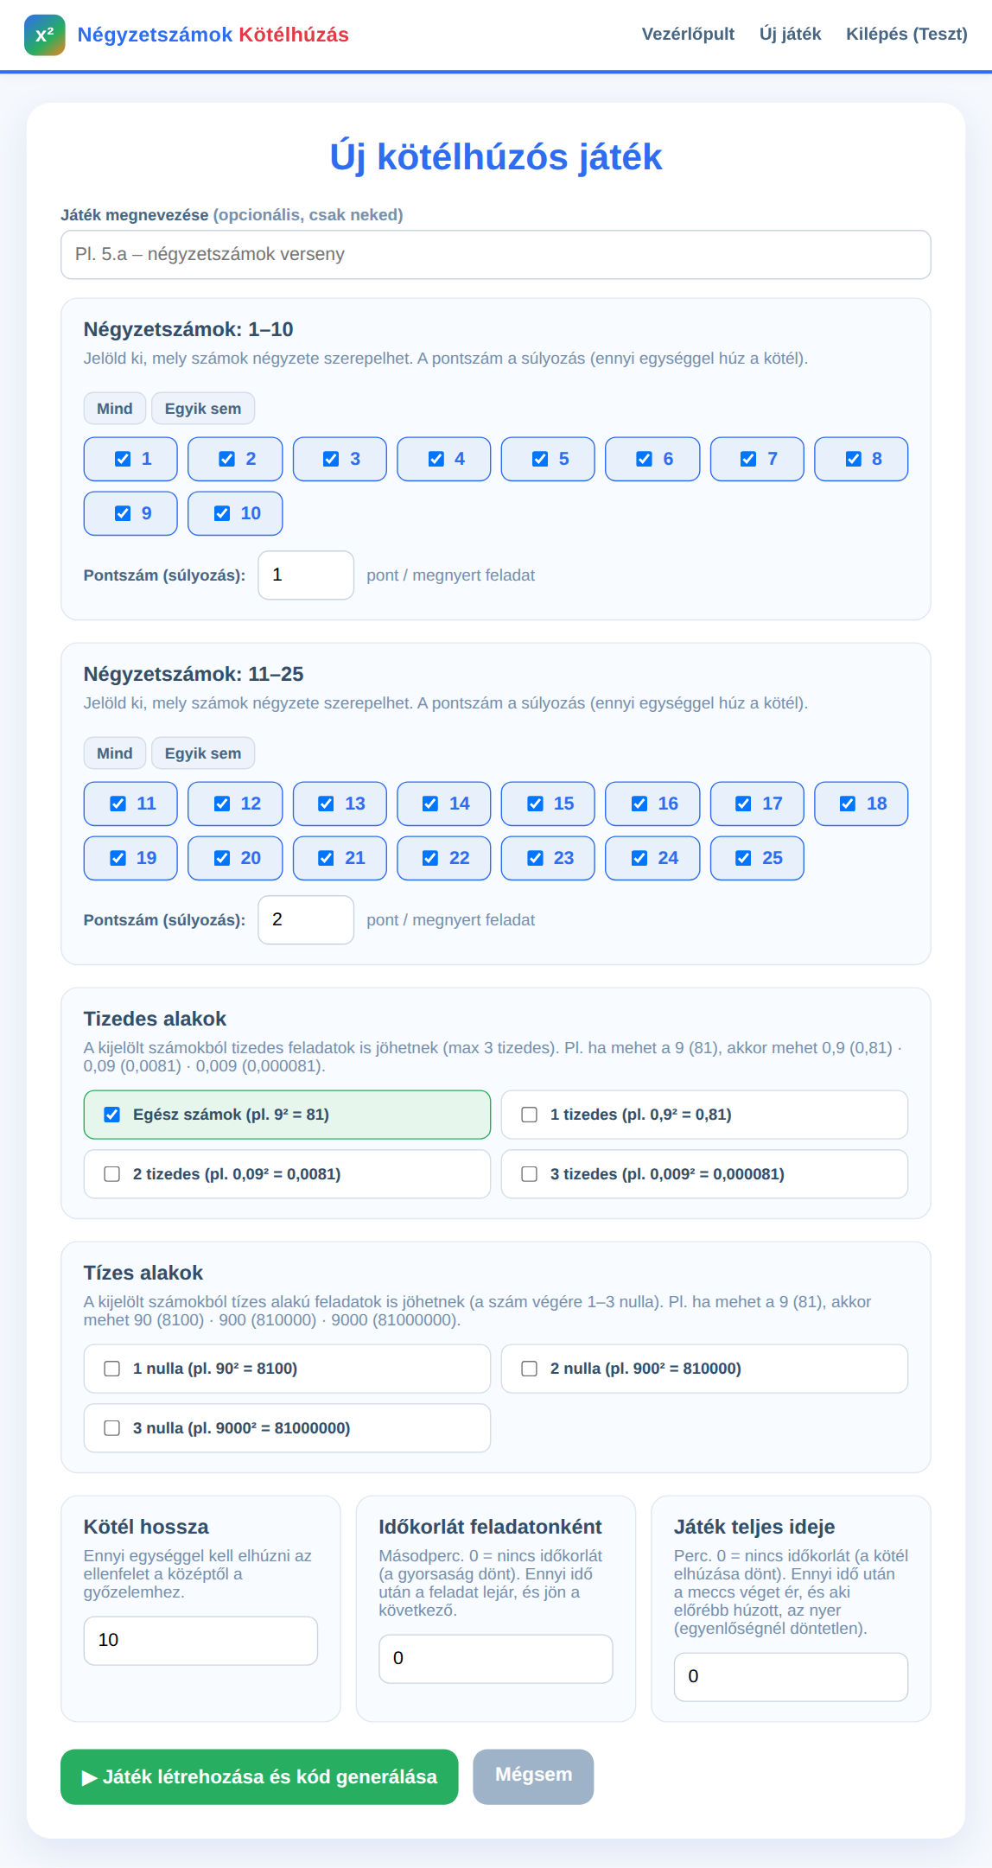Click the Kilépés (Teszt) link
The image size is (992, 1868).
906,34
